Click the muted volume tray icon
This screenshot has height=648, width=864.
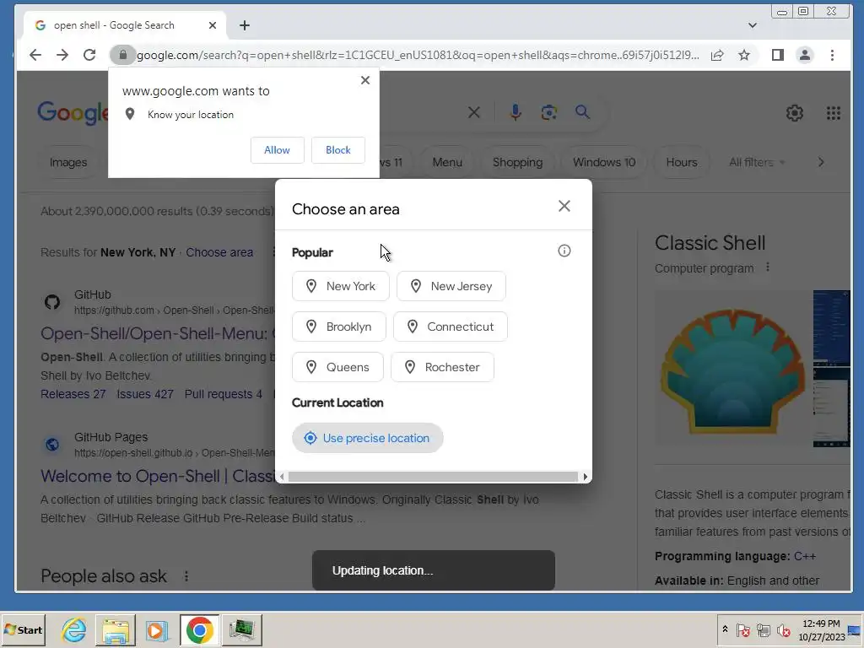tap(783, 629)
